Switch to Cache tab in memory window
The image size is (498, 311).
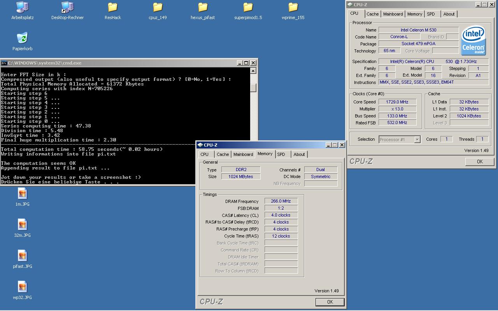click(223, 154)
